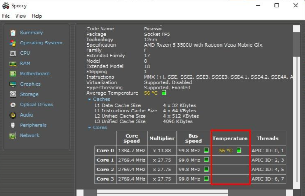The height and width of the screenshot is (196, 305).
Task: Click the Core 2 row label
Action: (105, 170)
